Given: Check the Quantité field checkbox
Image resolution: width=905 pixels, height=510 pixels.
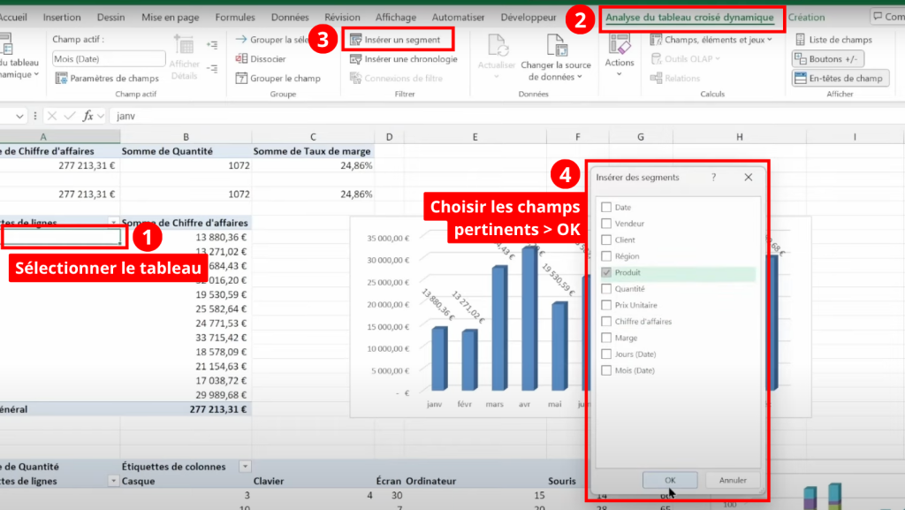Looking at the screenshot, I should (x=606, y=288).
